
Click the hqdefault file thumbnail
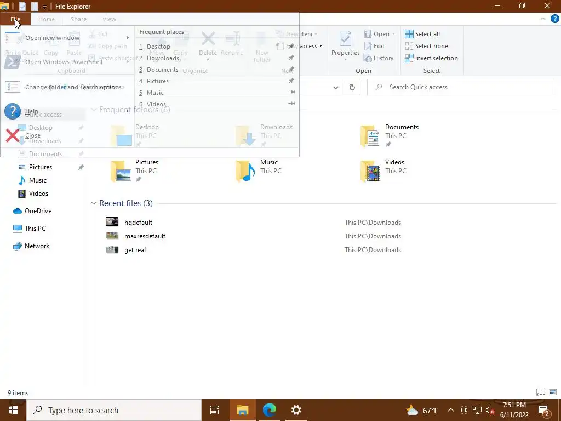pos(112,222)
